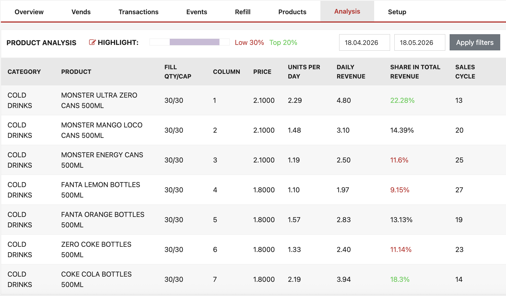Sort by PRODUCT column header
506x296 pixels.
pyautogui.click(x=76, y=72)
